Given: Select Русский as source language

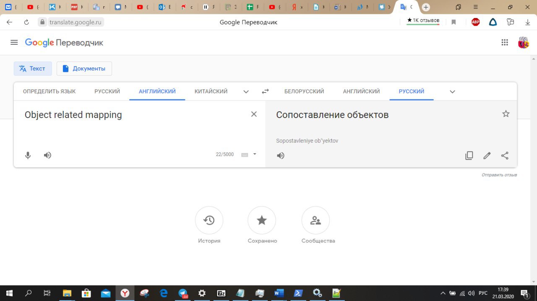Looking at the screenshot, I should click(107, 91).
